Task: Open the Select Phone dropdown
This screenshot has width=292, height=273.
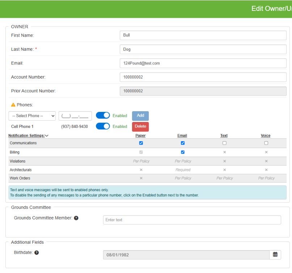Action: pyautogui.click(x=32, y=116)
